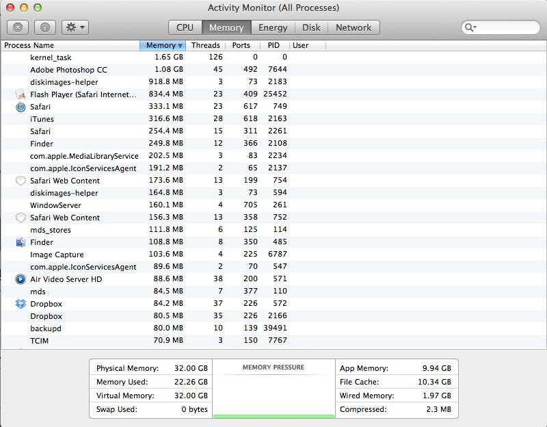Select the mds_stores process
The height and width of the screenshot is (427, 547).
[x=273, y=230]
